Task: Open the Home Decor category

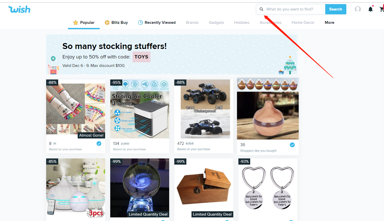Action: tap(303, 23)
